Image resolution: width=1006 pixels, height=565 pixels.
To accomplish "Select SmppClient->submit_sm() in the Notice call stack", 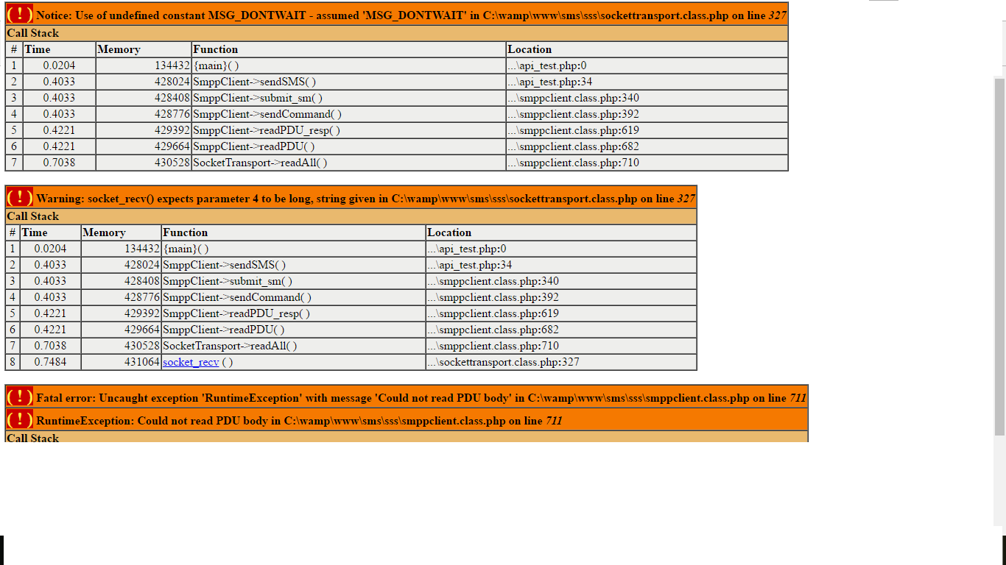I will tap(258, 98).
